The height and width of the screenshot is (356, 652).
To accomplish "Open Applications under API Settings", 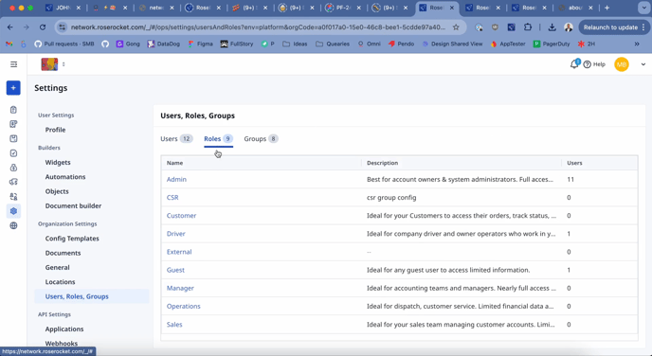I will [64, 329].
